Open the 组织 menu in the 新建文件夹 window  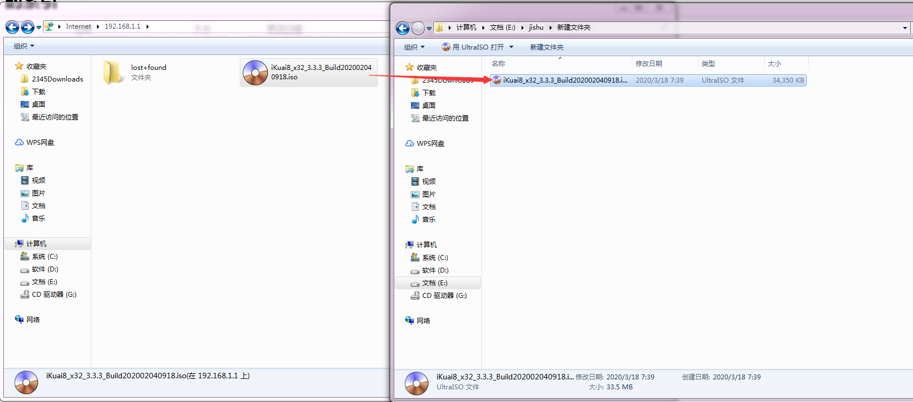coord(414,47)
